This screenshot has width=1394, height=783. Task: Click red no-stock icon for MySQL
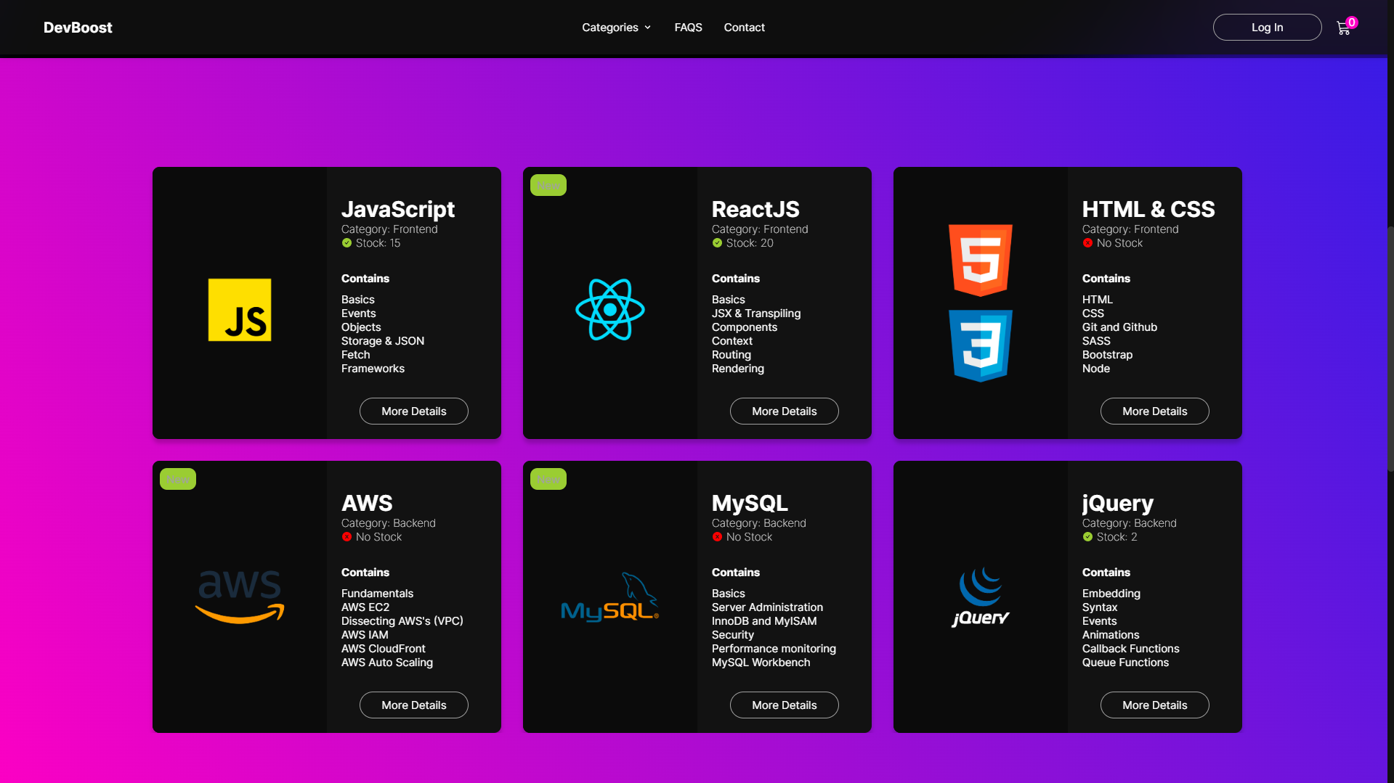click(717, 537)
